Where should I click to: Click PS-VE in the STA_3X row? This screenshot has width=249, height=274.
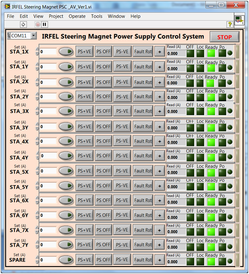click(x=122, y=111)
